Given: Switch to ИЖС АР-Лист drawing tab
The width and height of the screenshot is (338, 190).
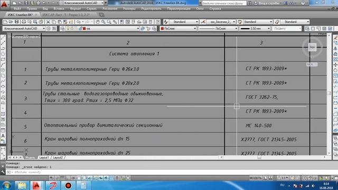Looking at the screenshot, I should coord(66,15).
